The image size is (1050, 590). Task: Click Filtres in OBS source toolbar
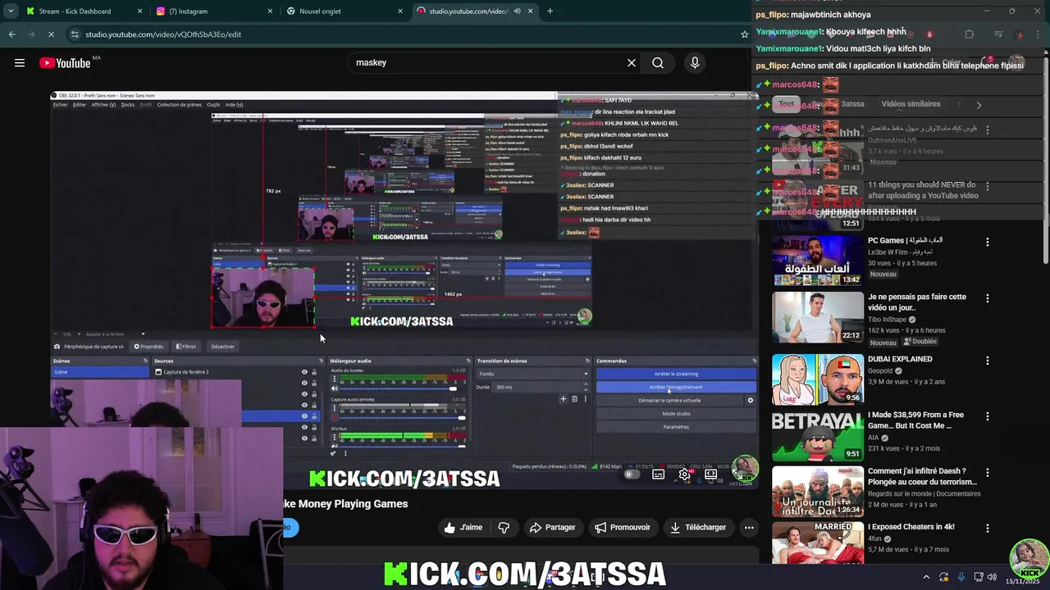185,347
